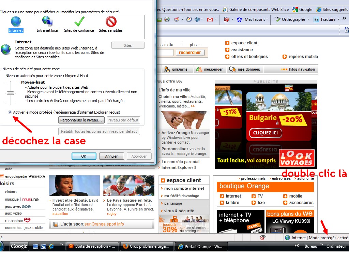Screen dimensions: 349x262
Task: Select the Internet zone globe icon
Action: 16,21
